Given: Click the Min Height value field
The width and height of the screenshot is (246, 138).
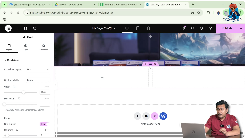Looking at the screenshot, I should click(45, 104).
